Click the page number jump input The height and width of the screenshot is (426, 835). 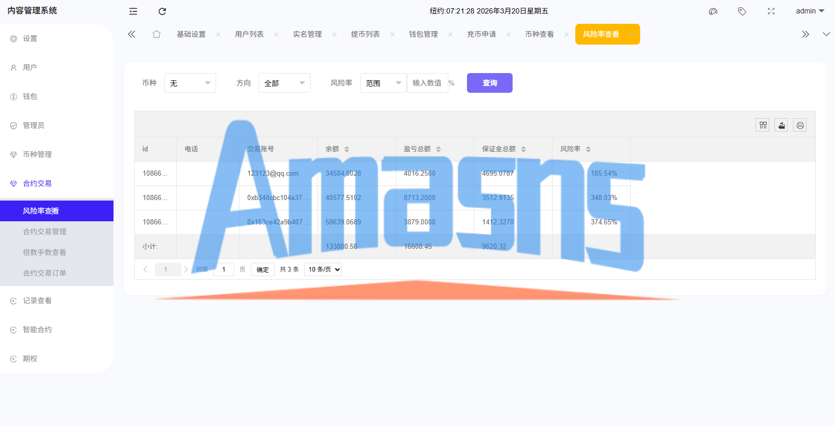224,269
